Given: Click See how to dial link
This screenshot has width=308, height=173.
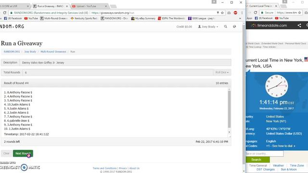Looking at the screenshot, I should (281, 146).
